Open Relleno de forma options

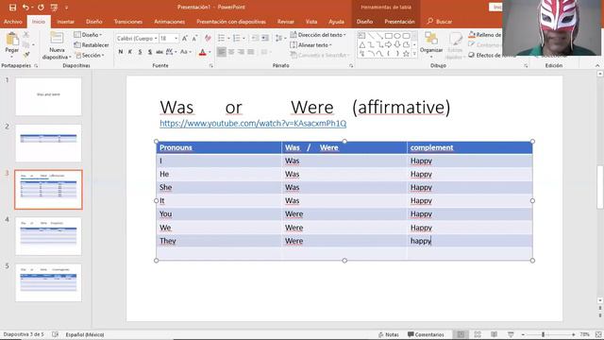coord(484,35)
